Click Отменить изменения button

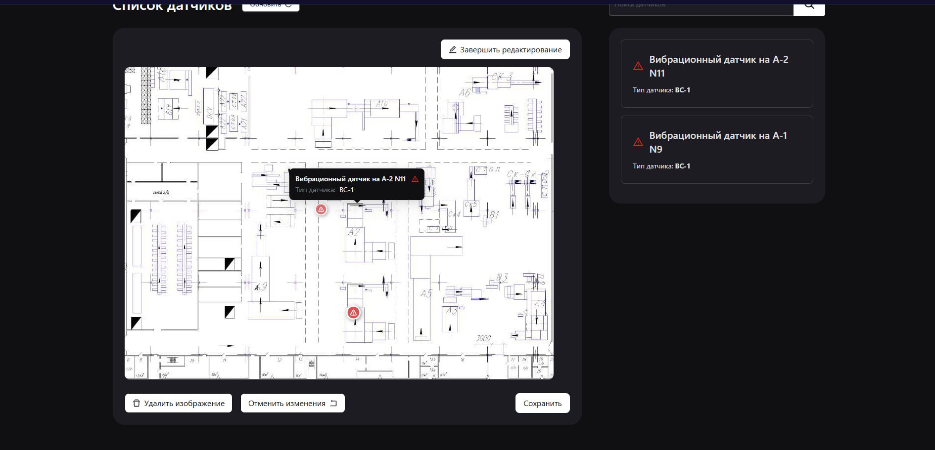(292, 403)
